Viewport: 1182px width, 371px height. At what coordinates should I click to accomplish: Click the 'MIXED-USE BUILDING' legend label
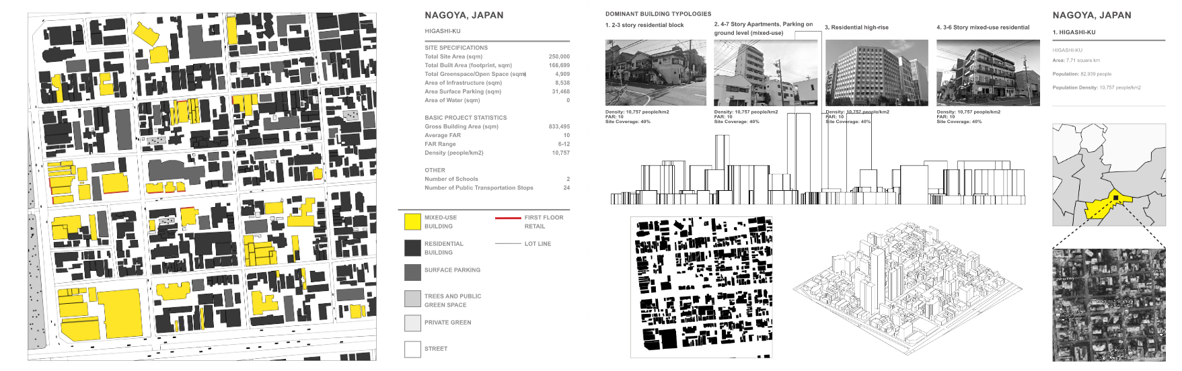pos(441,222)
